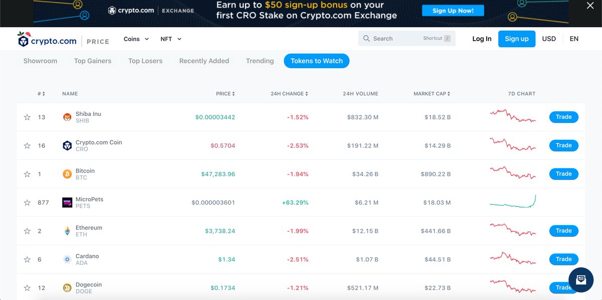
Task: Star Cardano as favorite
Action: (x=27, y=259)
